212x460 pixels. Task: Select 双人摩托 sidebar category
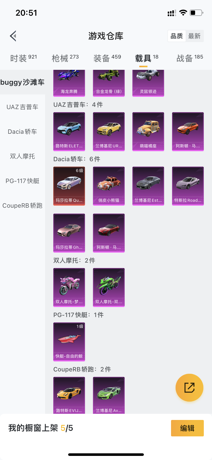23,156
